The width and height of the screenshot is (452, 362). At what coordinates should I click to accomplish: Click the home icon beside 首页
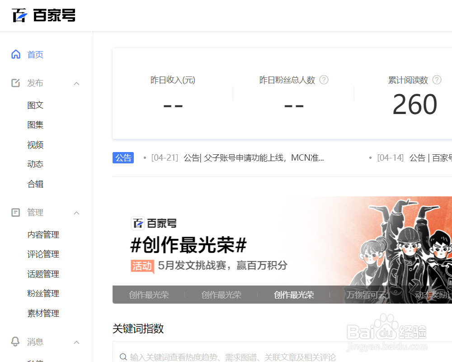[15, 54]
